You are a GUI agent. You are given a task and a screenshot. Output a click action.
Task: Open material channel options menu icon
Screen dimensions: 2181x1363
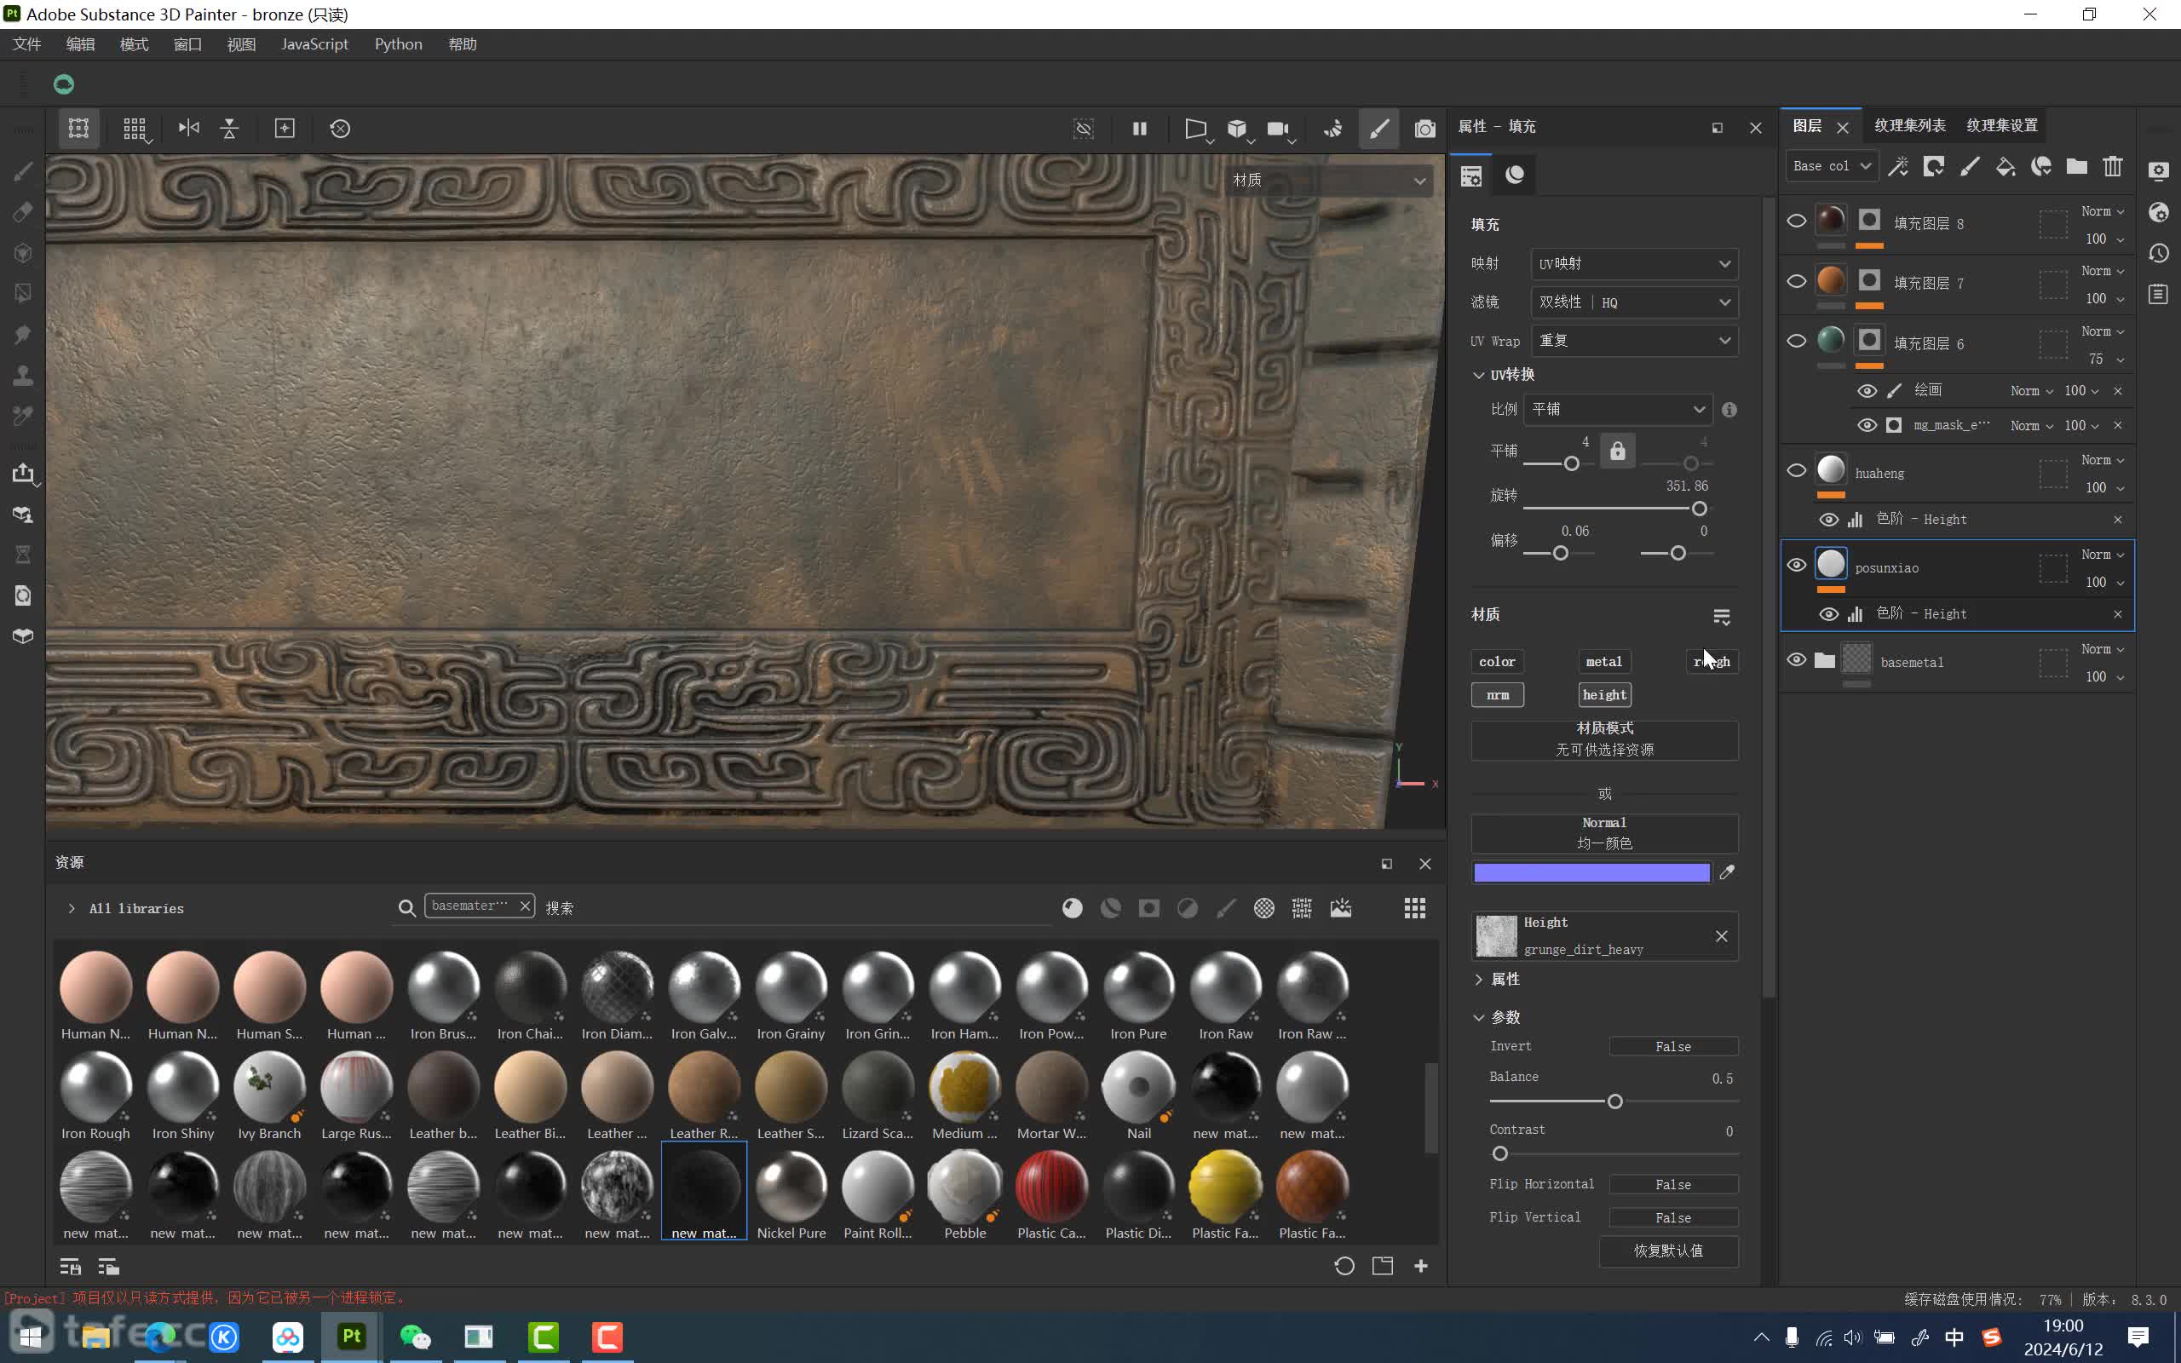(x=1721, y=617)
